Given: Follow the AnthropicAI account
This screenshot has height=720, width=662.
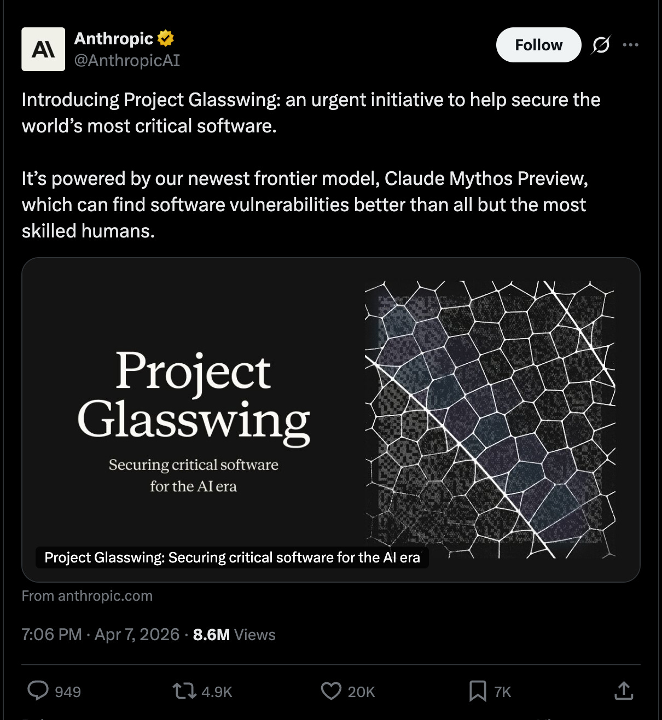Looking at the screenshot, I should pyautogui.click(x=538, y=45).
